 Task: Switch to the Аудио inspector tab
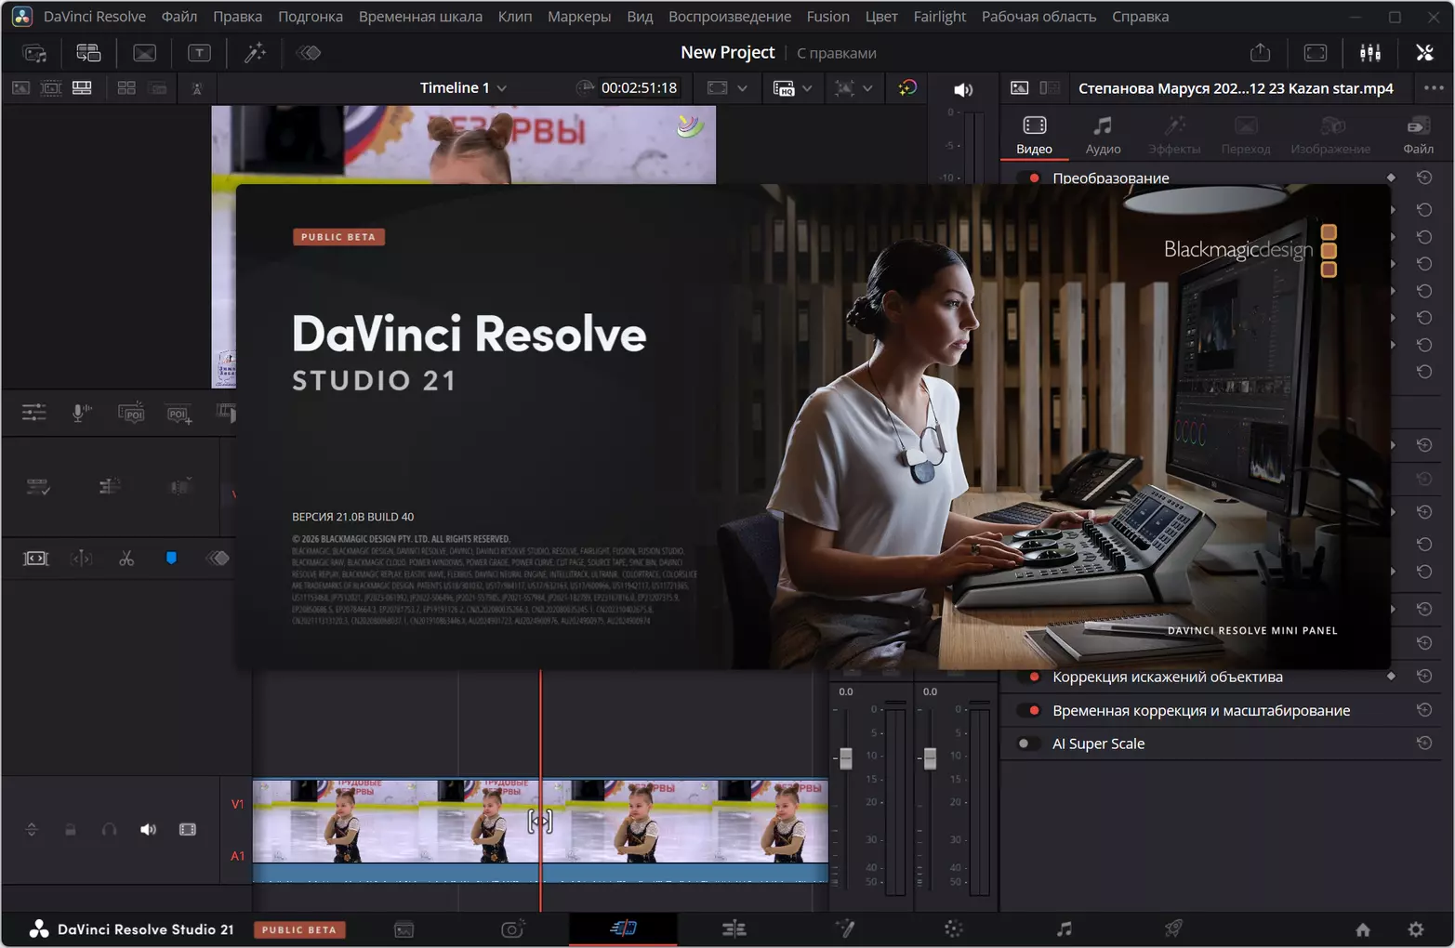1103,135
